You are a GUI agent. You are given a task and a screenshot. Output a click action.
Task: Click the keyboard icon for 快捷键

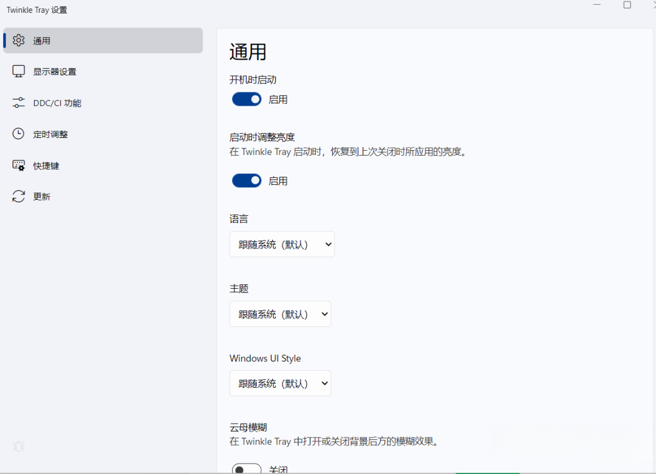(x=18, y=165)
